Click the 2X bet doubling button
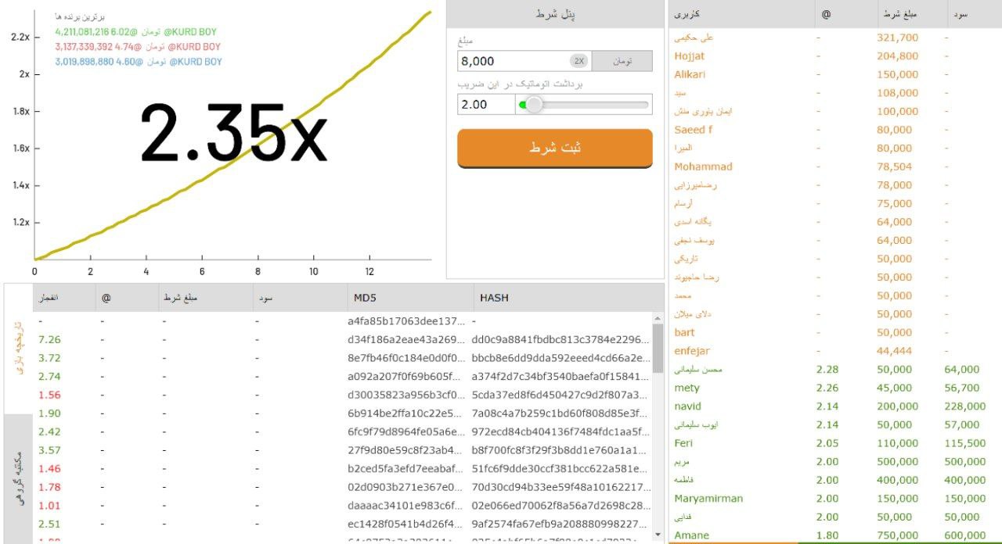This screenshot has width=1002, height=544. 578,61
